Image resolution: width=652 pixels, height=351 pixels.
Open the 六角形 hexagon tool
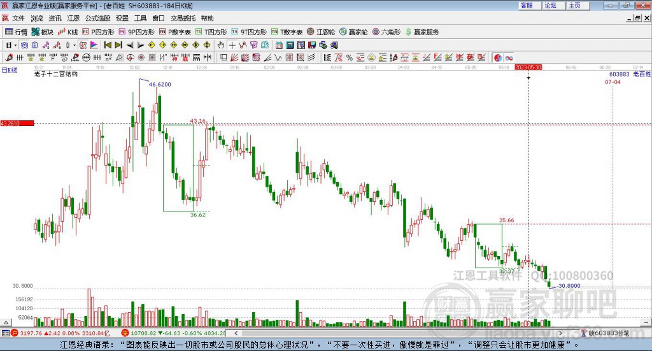tap(386, 32)
